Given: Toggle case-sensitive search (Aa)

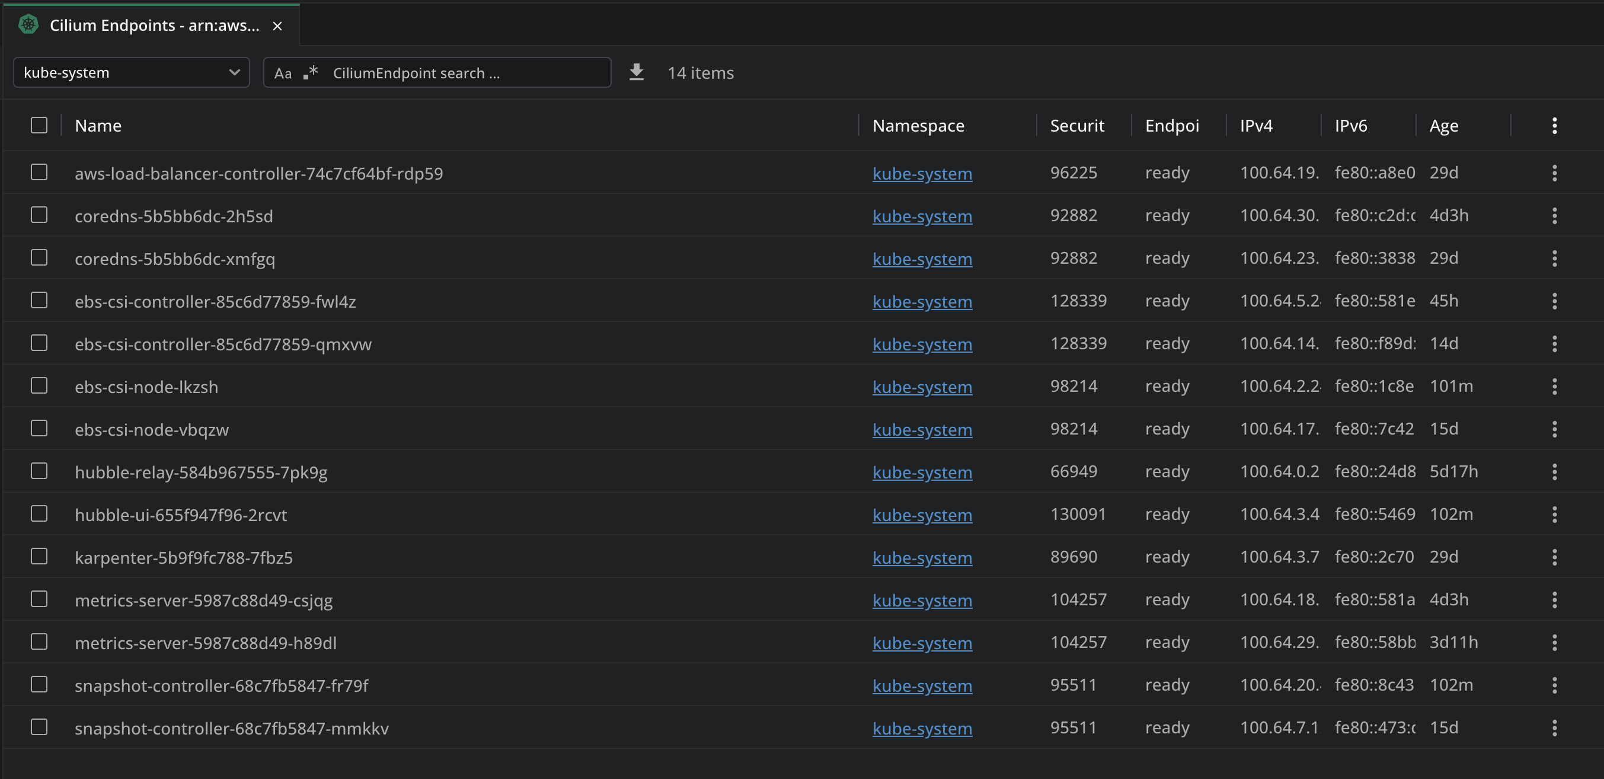Looking at the screenshot, I should [x=283, y=74].
